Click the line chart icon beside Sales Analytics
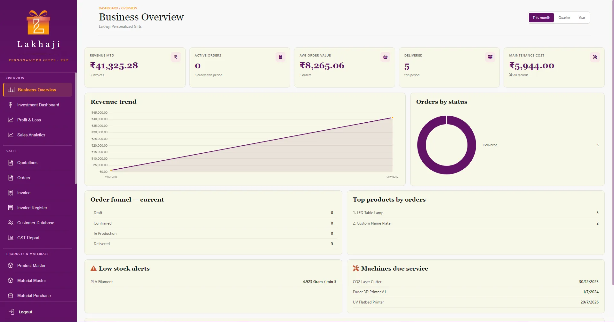The height and width of the screenshot is (322, 614). tap(11, 135)
